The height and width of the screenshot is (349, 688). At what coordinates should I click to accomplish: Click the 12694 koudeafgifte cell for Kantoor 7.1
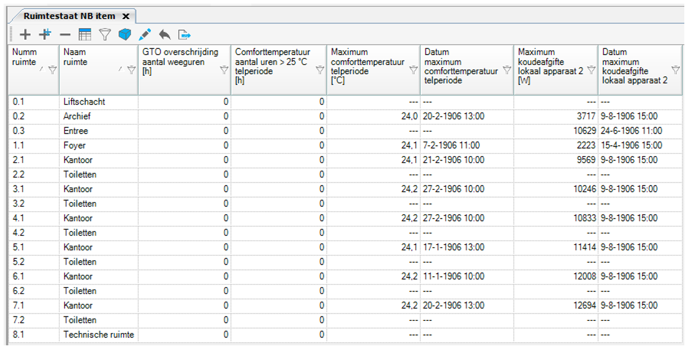point(555,306)
